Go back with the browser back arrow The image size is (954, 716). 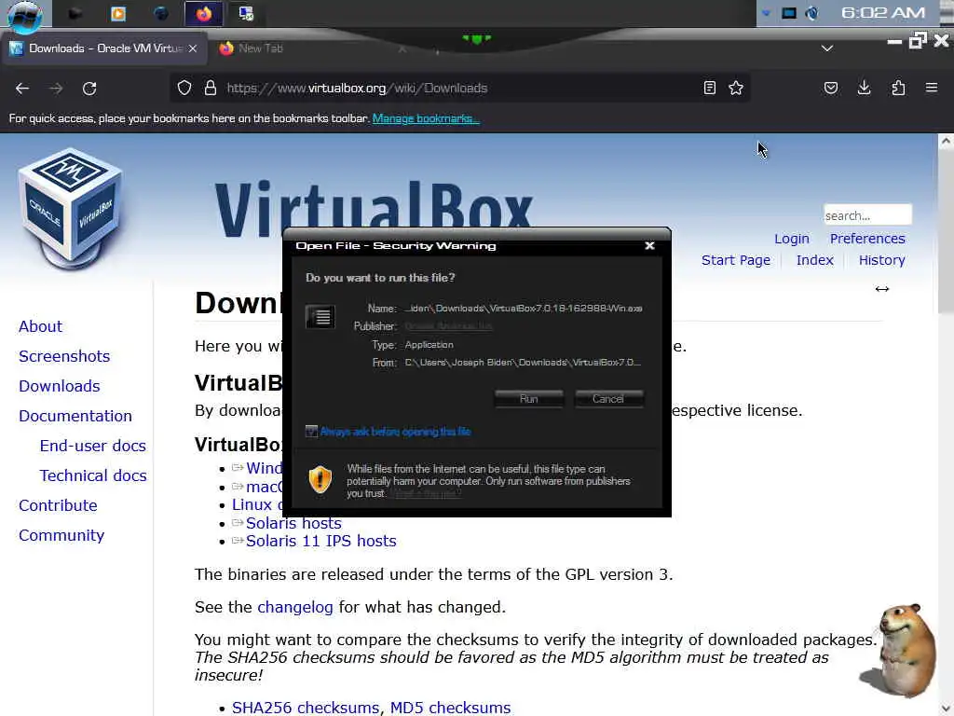(x=22, y=89)
